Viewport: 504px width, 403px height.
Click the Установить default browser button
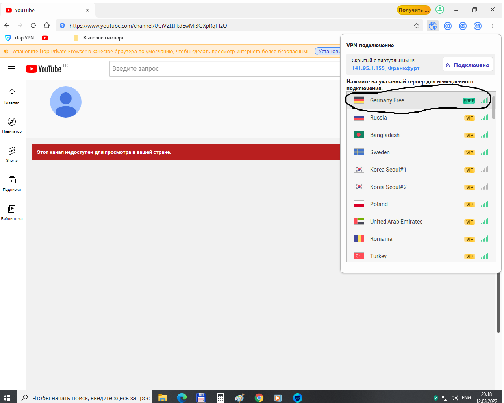coord(328,51)
